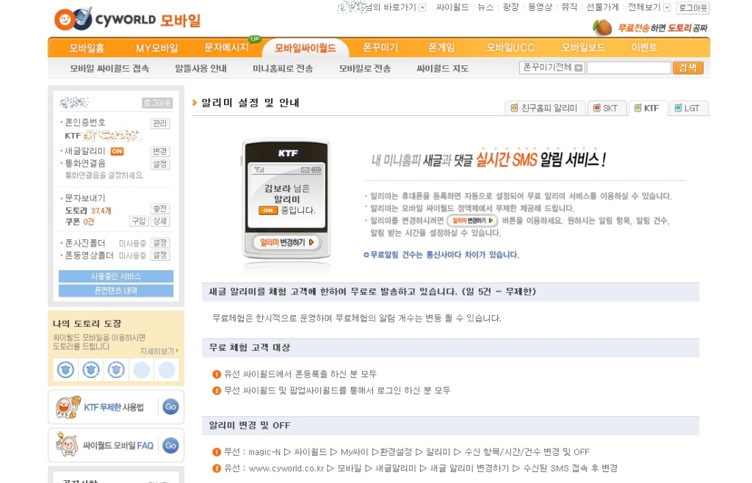The height and width of the screenshot is (483, 752).
Task: Open 알뜰사용 안내 submenu
Action: click(x=200, y=68)
